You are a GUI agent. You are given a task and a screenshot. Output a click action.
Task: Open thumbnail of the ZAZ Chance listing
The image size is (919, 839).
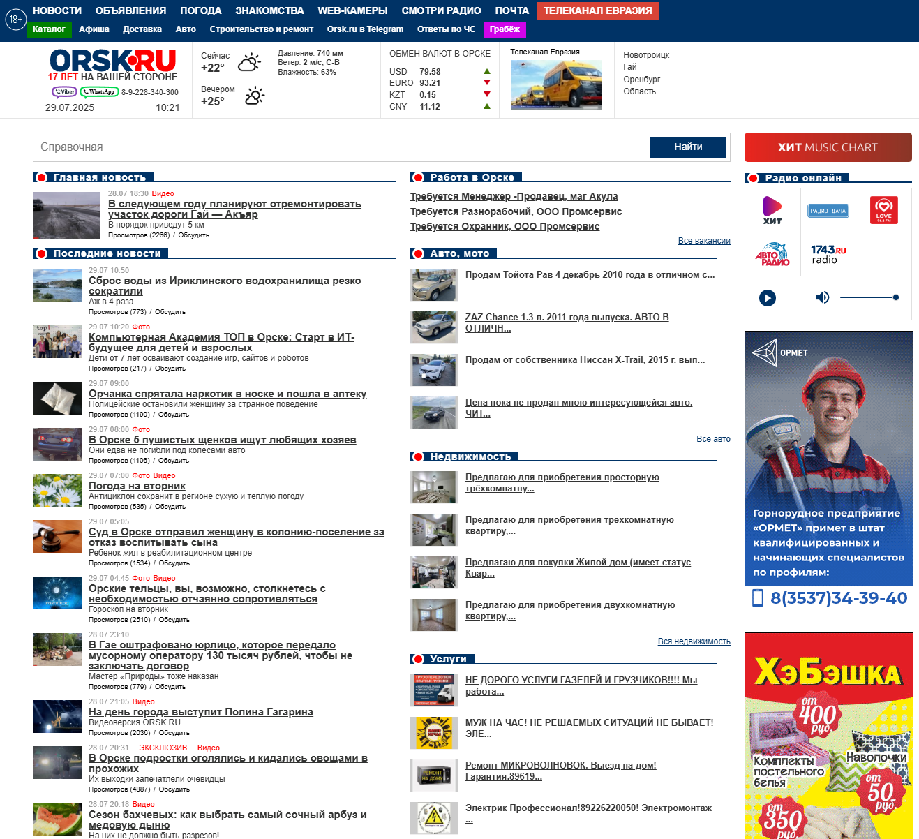(434, 327)
